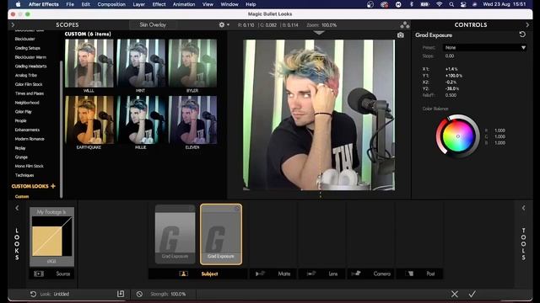The width and height of the screenshot is (540, 303).
Task: Open the Neighborhood looks category
Action: [x=27, y=103]
